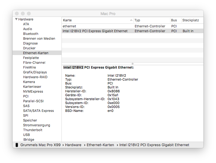Screen dimensions: 216x163
Task: Click Versions-ID value 0x0005
Action: [x=113, y=107]
